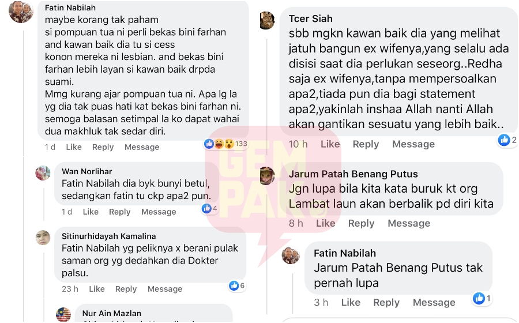The height and width of the screenshot is (323, 519).
Task: Like Sitinurhidayah Kamalina's comment
Action: coord(97,289)
